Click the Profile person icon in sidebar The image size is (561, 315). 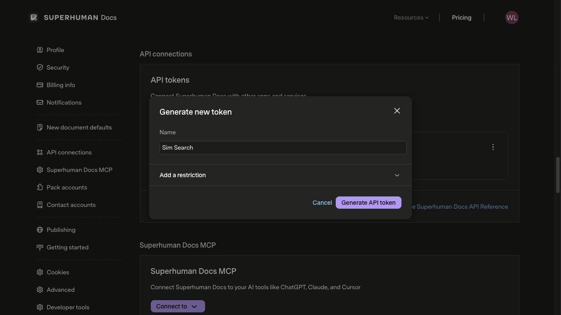tap(40, 50)
